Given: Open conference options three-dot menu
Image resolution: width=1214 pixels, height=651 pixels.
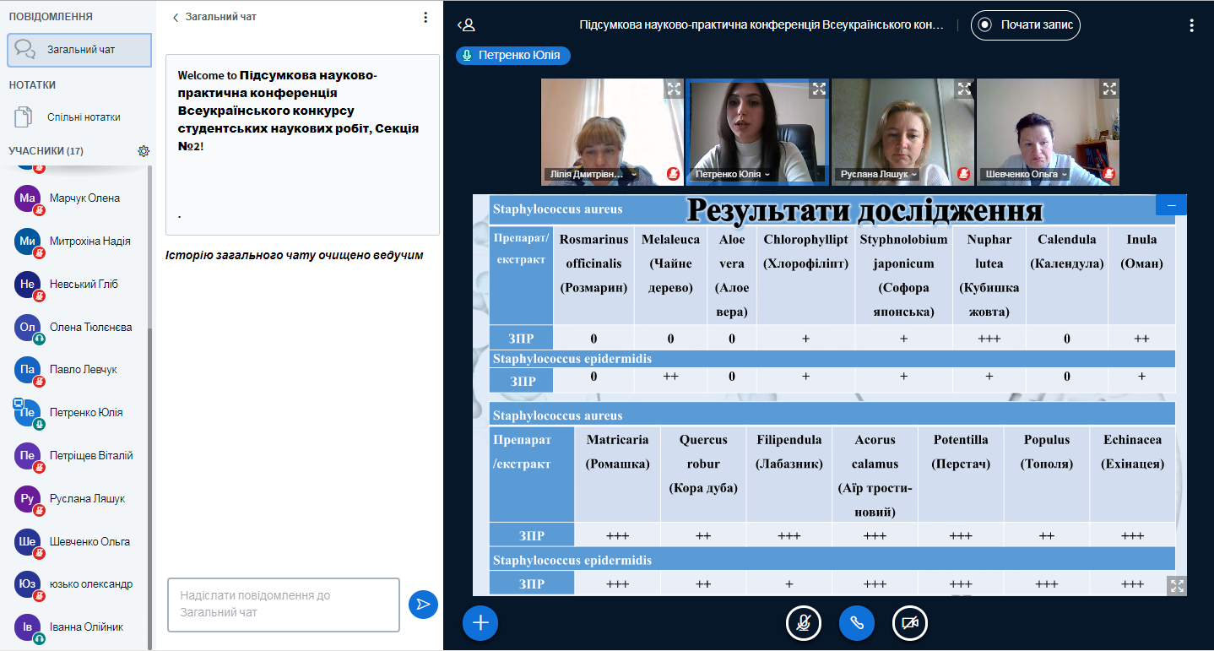Looking at the screenshot, I should (1192, 25).
